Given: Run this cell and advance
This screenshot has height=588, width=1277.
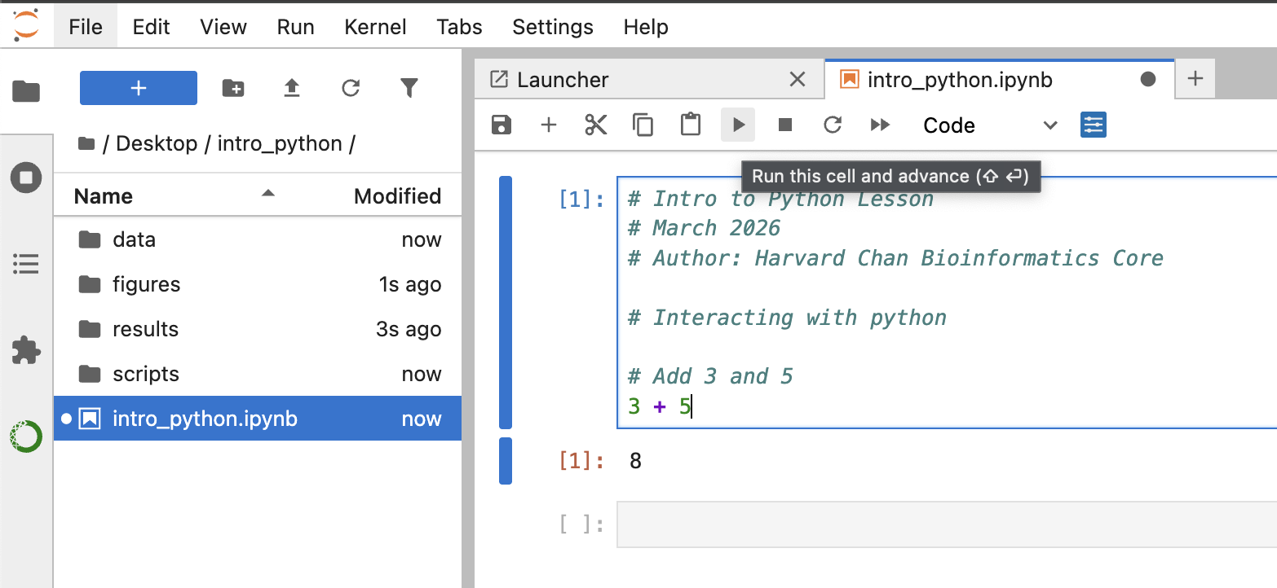Looking at the screenshot, I should coord(738,125).
